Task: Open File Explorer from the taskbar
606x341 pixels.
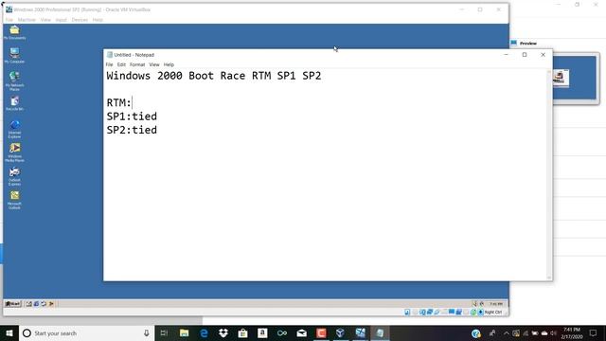Action: pyautogui.click(x=185, y=333)
